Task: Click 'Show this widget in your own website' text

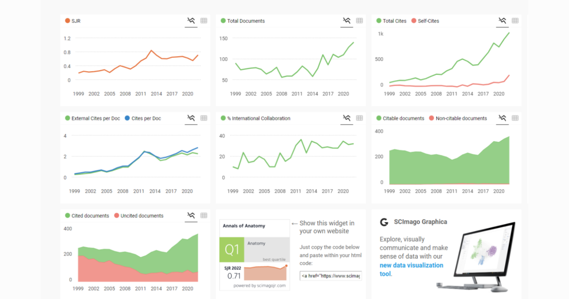Action: (326, 227)
